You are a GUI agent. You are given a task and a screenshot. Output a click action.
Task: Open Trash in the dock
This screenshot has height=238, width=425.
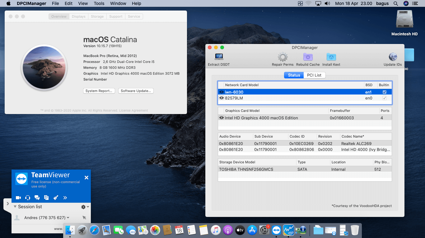pos(355,230)
